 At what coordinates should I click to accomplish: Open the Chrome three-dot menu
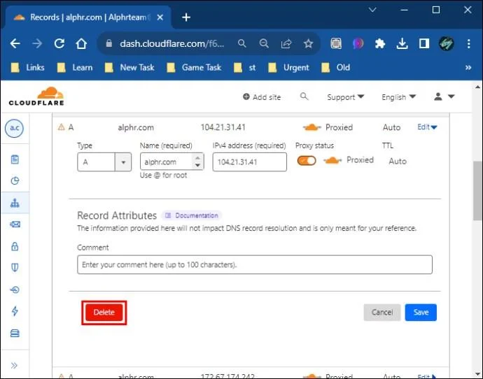[468, 43]
